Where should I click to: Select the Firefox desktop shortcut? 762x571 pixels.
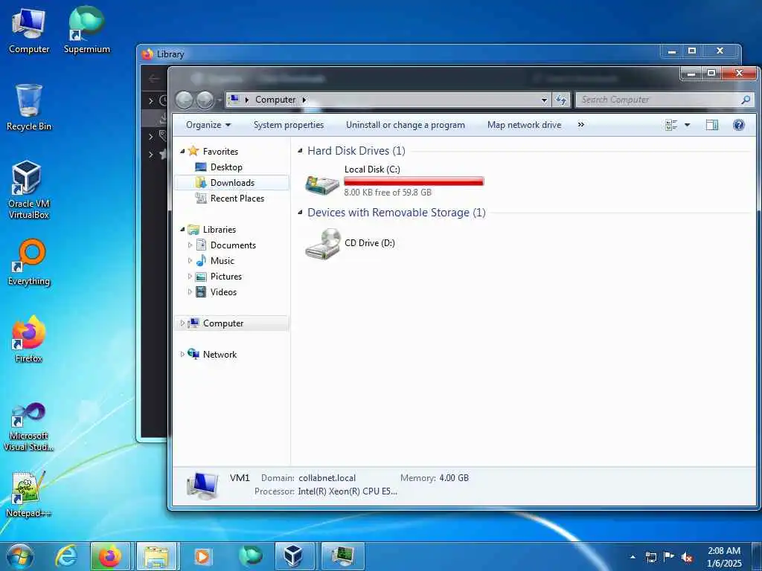29,339
